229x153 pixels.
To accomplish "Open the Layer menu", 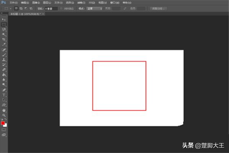I will tap(47, 3).
